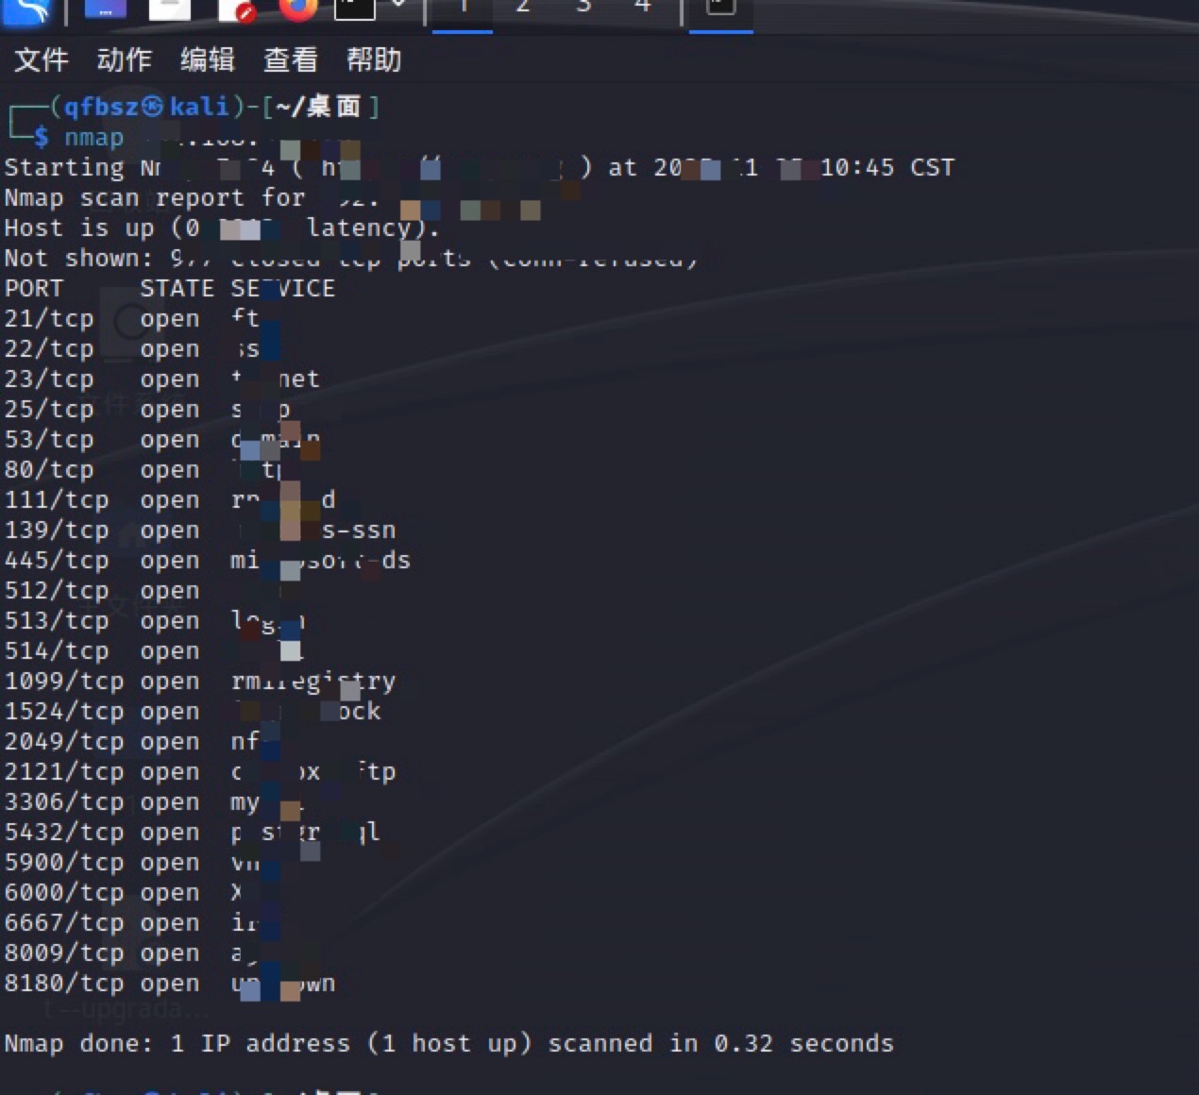1199x1095 pixels.
Task: Click the blue file manager taskbar icon
Action: coord(104,9)
